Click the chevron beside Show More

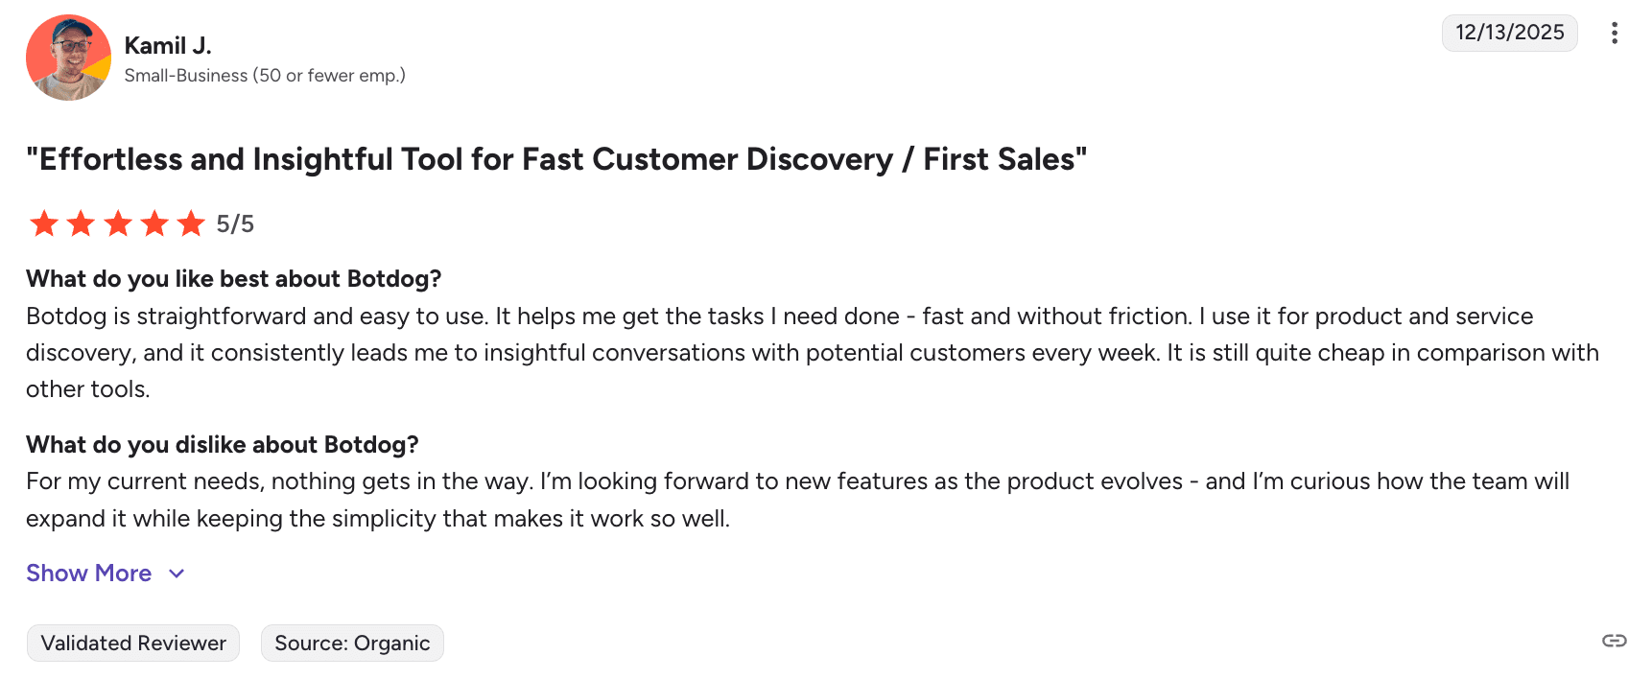(x=177, y=574)
